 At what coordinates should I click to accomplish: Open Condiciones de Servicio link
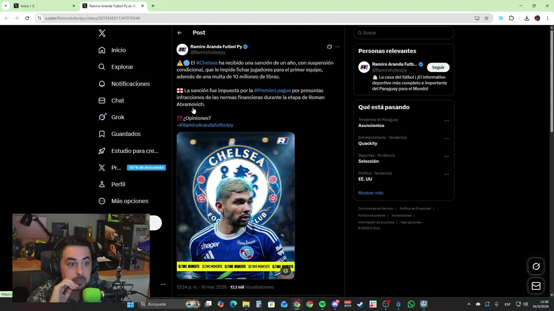(376, 209)
